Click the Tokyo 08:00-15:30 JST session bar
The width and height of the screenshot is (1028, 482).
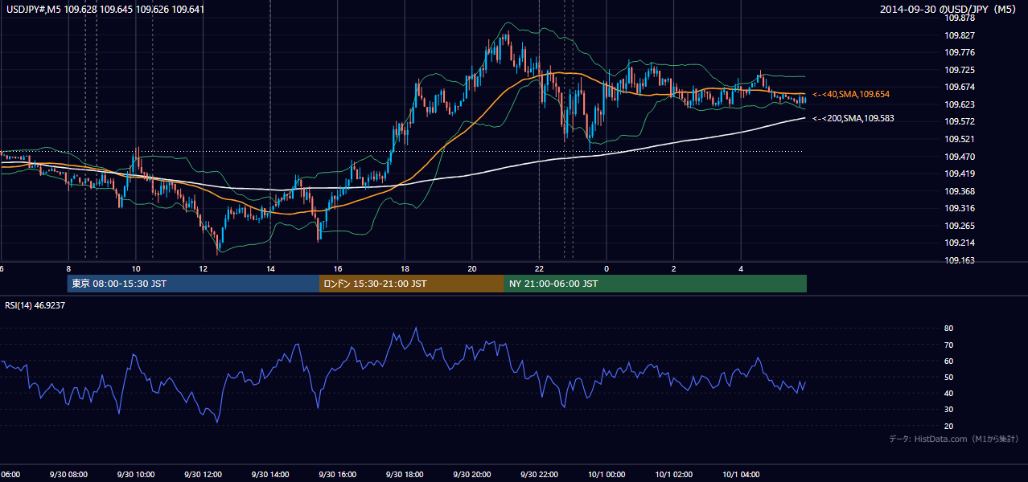click(193, 284)
